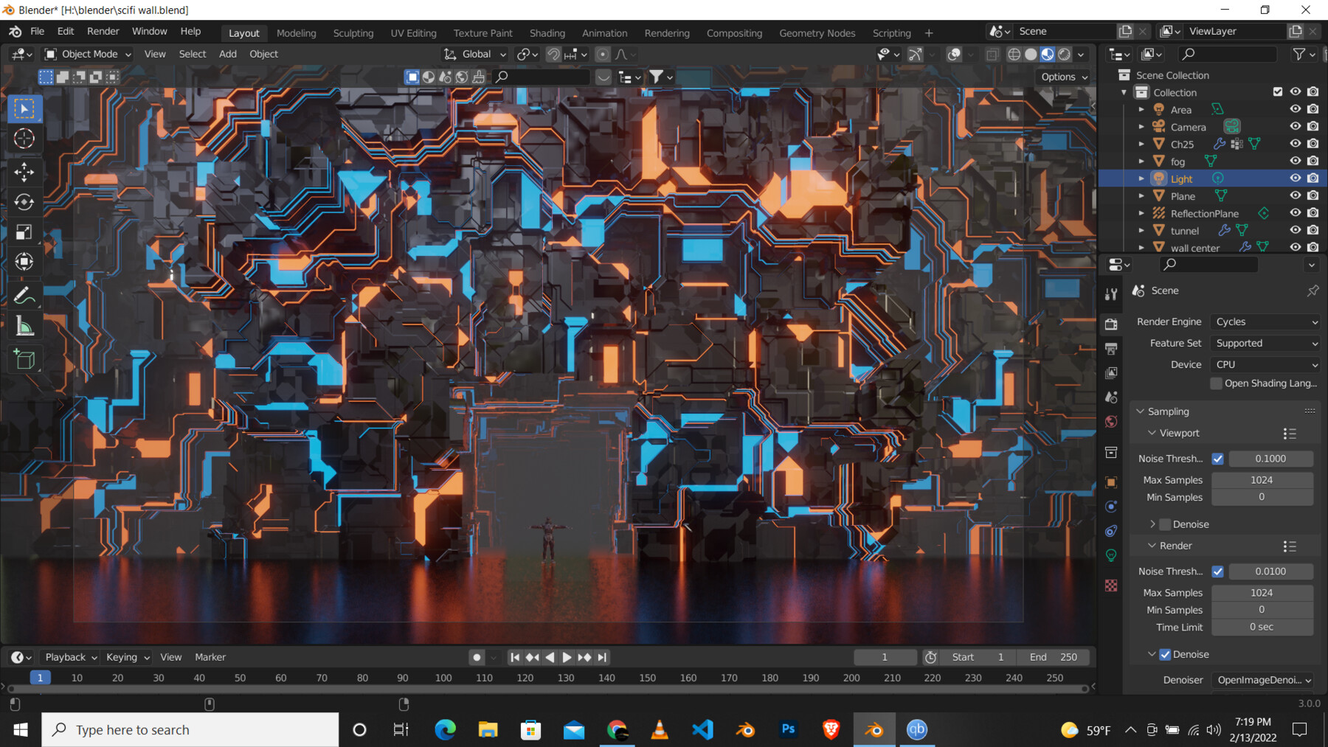Uncheck Denoise under Render sampling
This screenshot has height=747, width=1328.
[1164, 654]
